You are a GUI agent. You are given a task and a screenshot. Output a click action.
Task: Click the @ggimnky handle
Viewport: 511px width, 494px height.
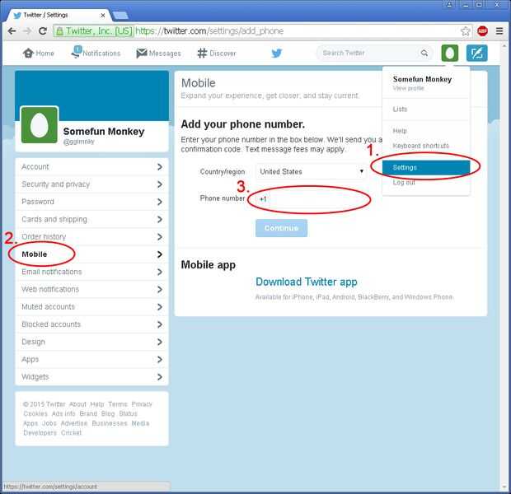click(x=78, y=142)
